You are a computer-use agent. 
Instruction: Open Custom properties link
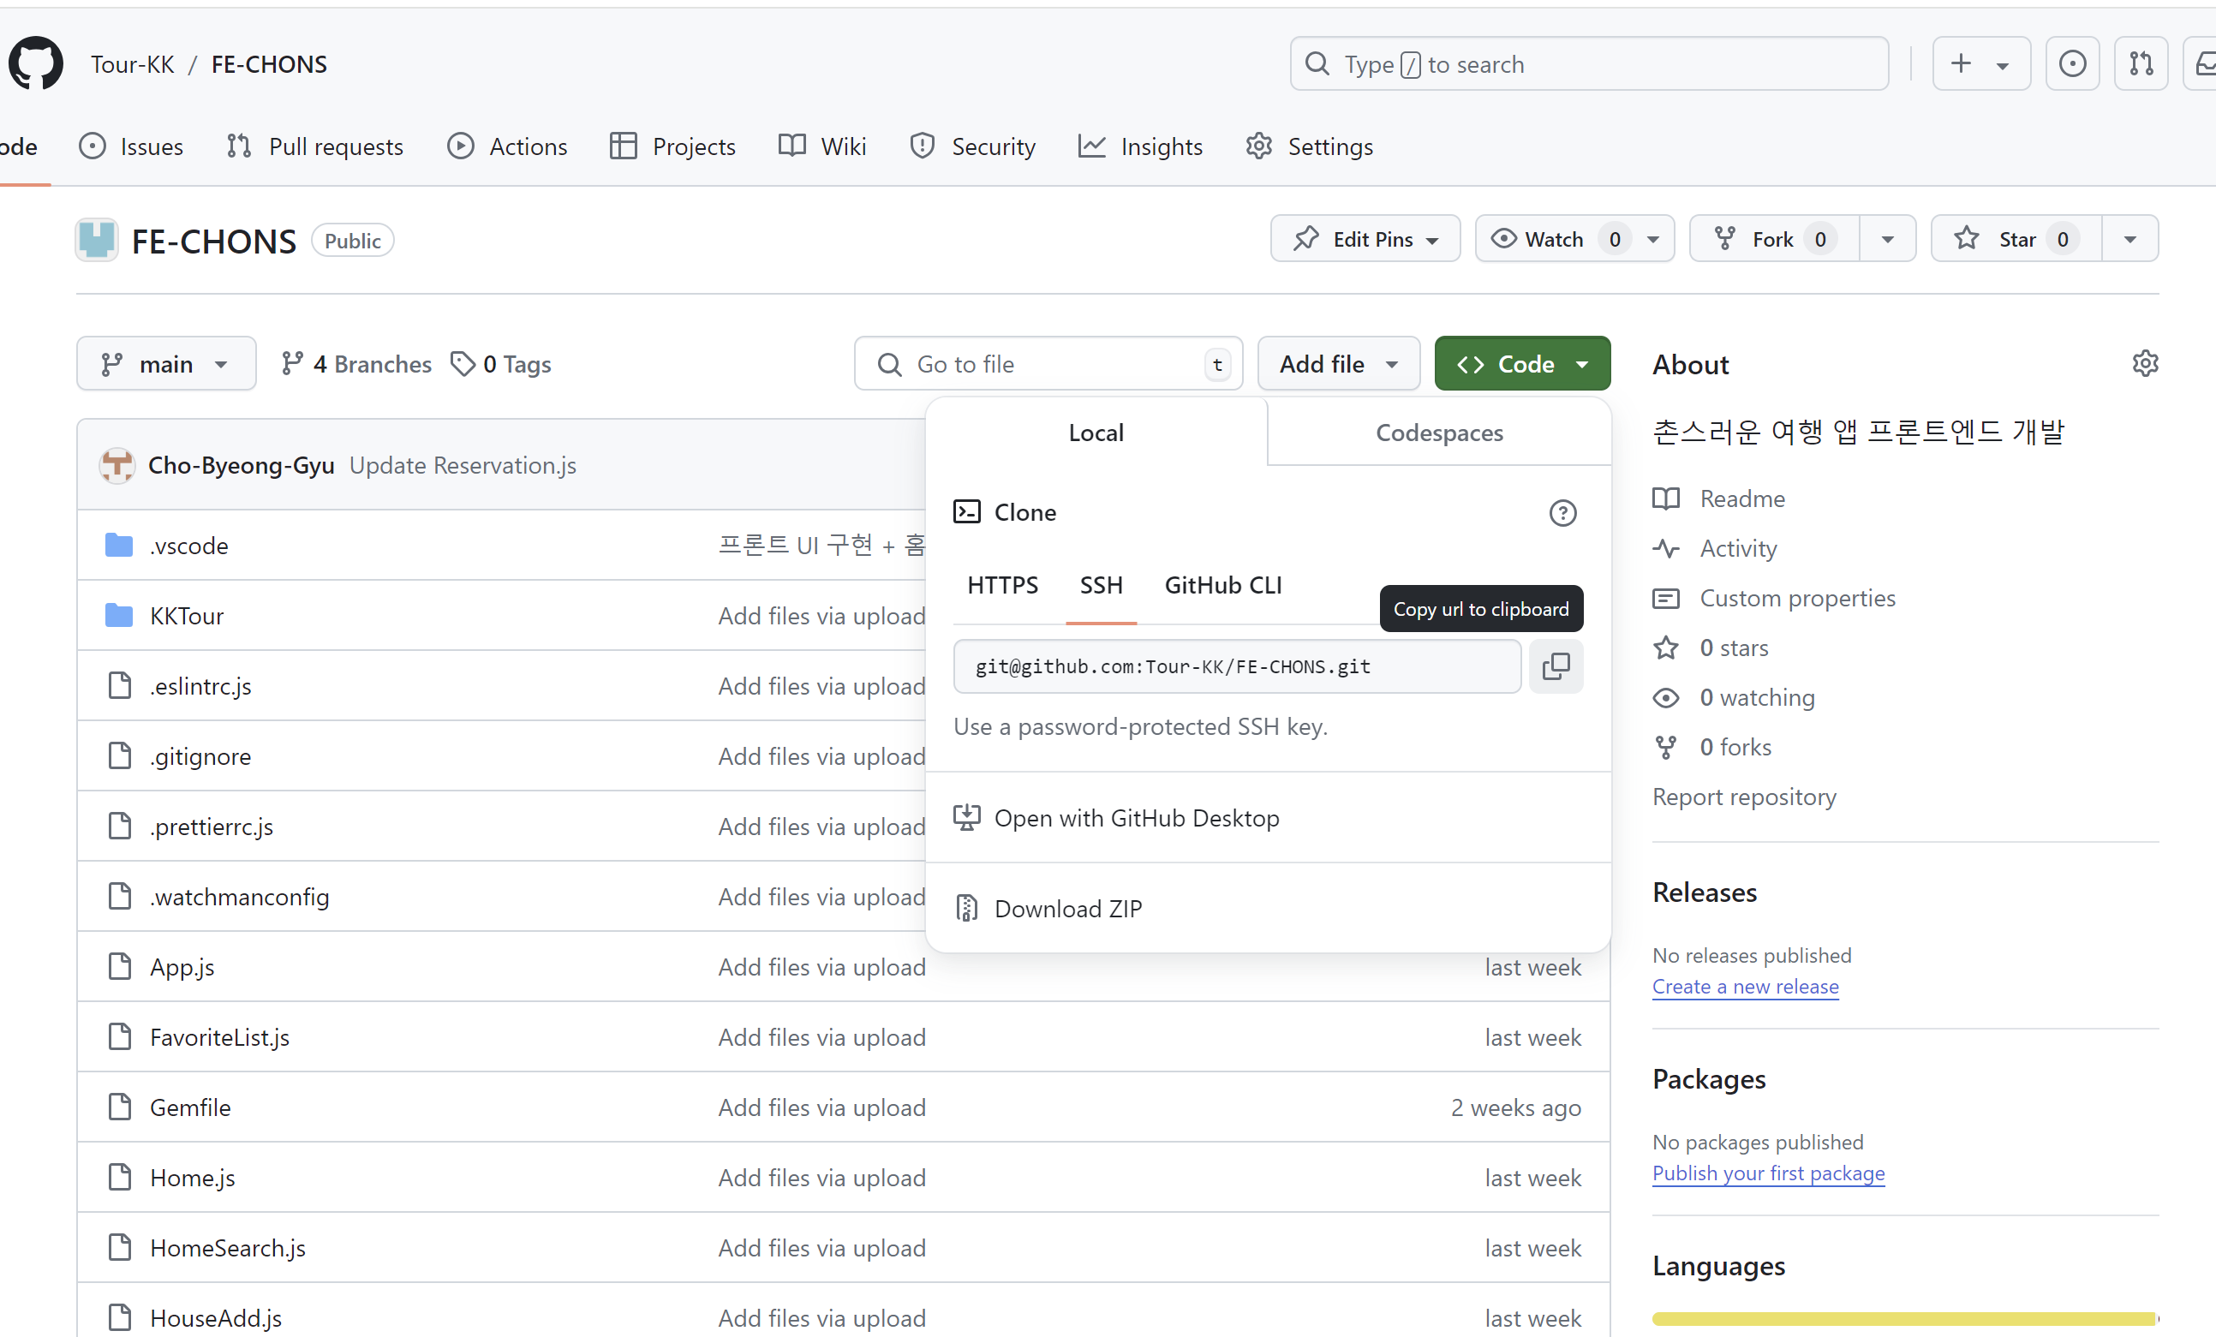click(1773, 598)
